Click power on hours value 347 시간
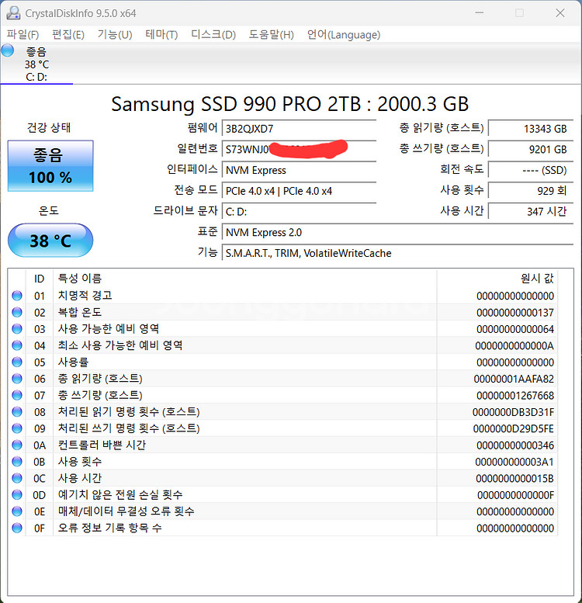The width and height of the screenshot is (582, 603). click(531, 212)
